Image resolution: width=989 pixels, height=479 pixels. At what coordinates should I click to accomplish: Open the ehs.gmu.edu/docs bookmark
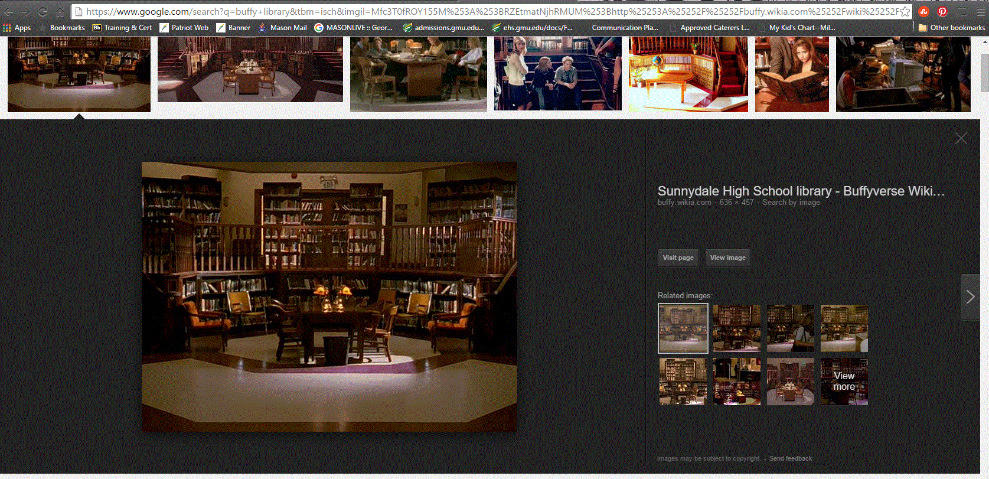[x=532, y=28]
